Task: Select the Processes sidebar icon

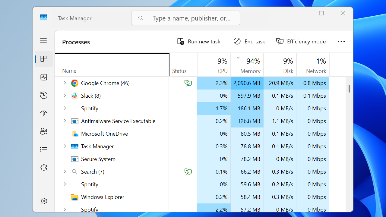Action: pyautogui.click(x=44, y=59)
